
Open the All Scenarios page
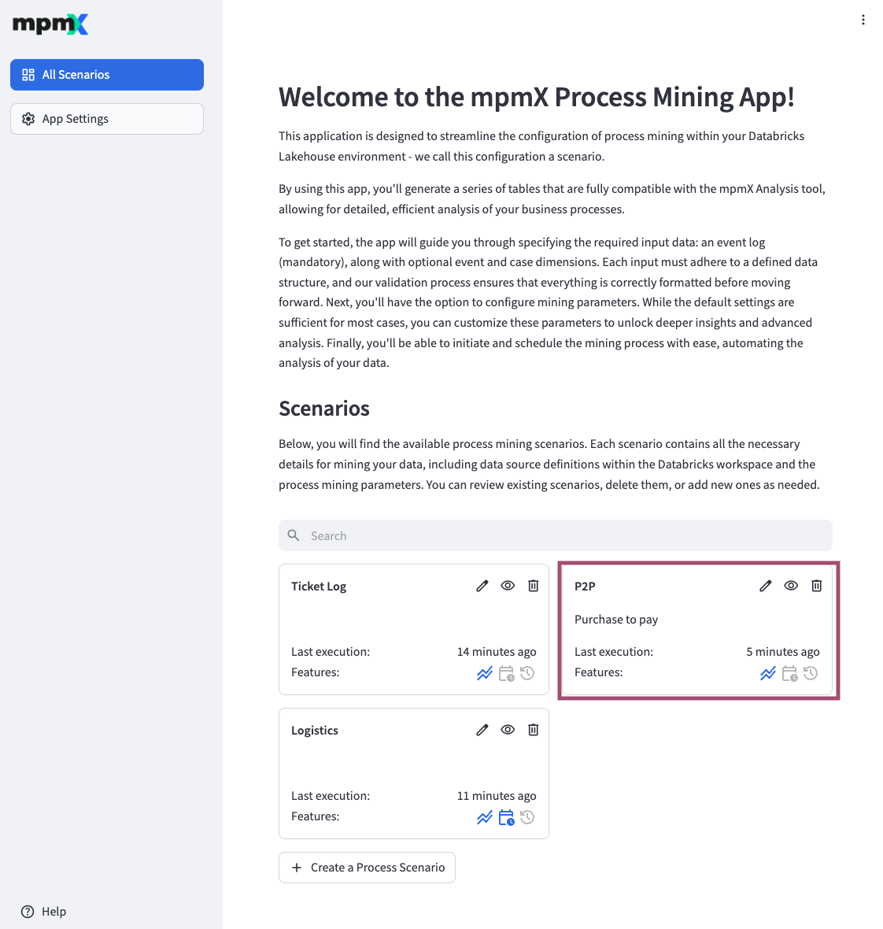(x=106, y=75)
